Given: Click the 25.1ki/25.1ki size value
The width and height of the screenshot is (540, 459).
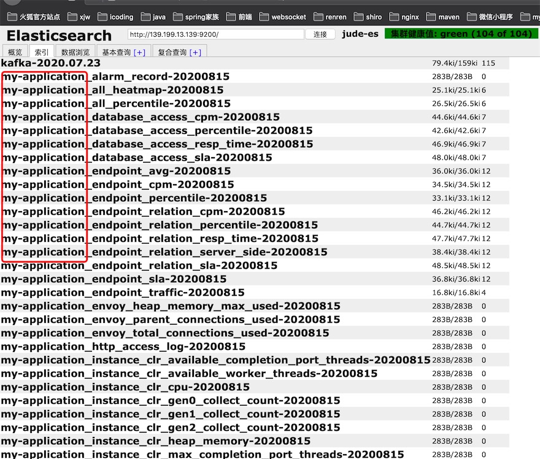Looking at the screenshot, I should (457, 90).
